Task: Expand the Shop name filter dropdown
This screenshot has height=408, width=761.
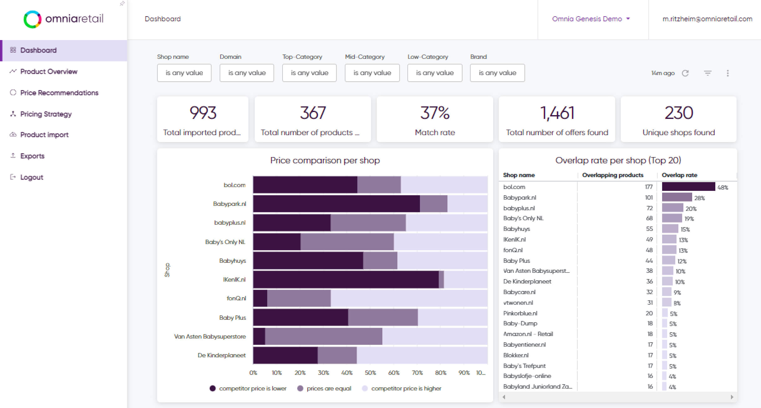Action: tap(184, 73)
